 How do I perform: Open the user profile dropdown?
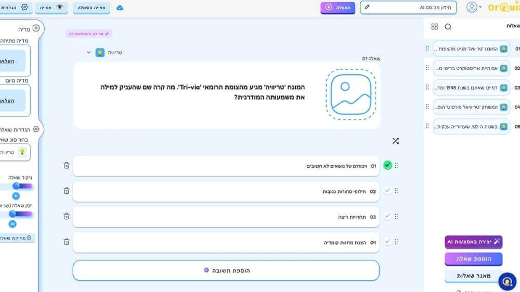click(474, 7)
